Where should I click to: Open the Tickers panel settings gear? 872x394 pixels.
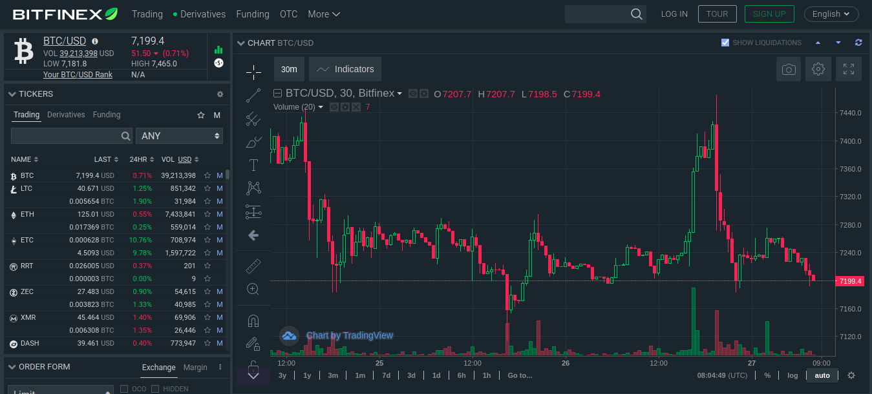click(x=220, y=94)
